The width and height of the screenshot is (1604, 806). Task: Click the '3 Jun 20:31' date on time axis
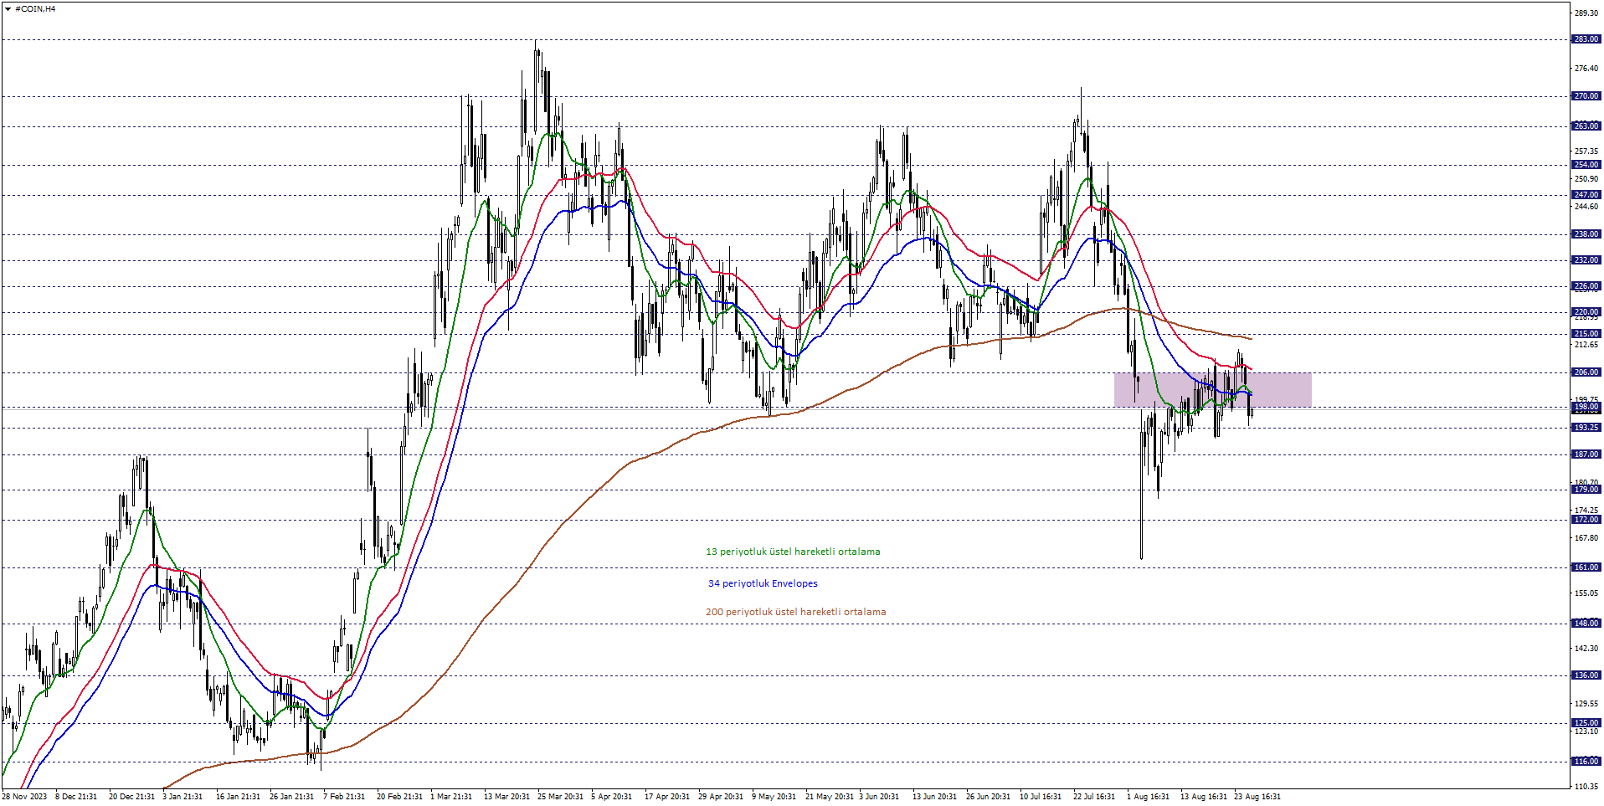pos(879,797)
